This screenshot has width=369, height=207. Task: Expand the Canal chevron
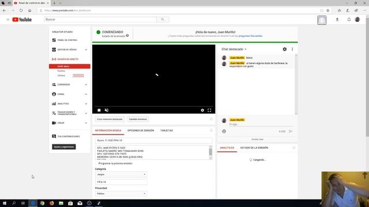pos(86,94)
